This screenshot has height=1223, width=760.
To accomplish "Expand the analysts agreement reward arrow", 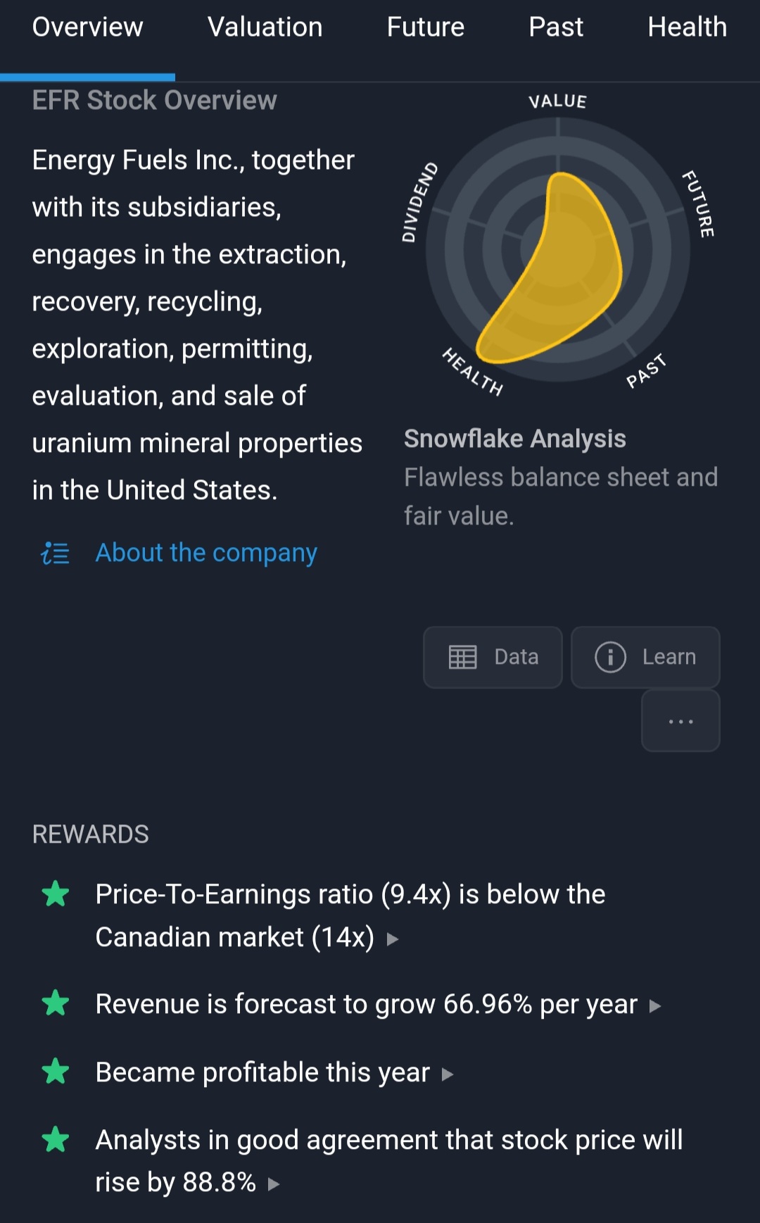I will [274, 1184].
